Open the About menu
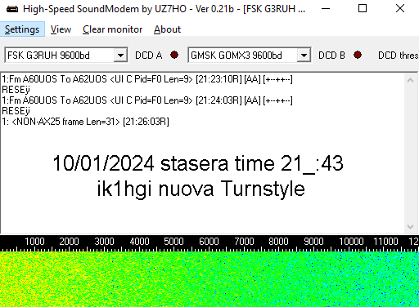 (167, 29)
